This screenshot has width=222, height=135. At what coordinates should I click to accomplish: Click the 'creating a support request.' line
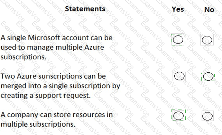click(x=46, y=95)
